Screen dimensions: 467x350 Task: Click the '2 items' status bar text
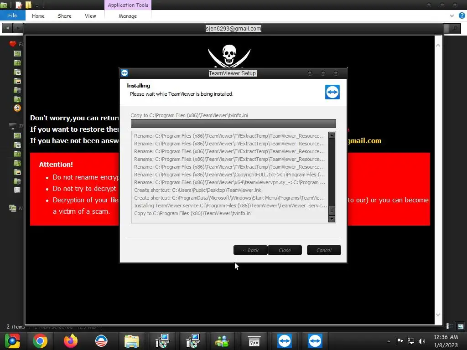16,327
